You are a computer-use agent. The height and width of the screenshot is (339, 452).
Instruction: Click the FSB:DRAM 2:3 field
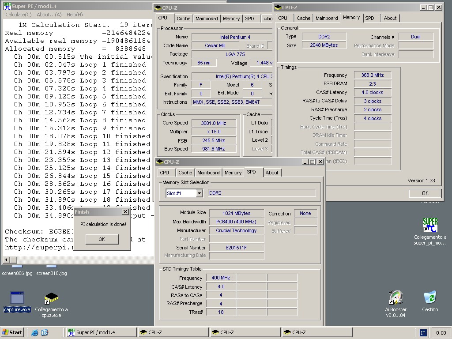[373, 84]
